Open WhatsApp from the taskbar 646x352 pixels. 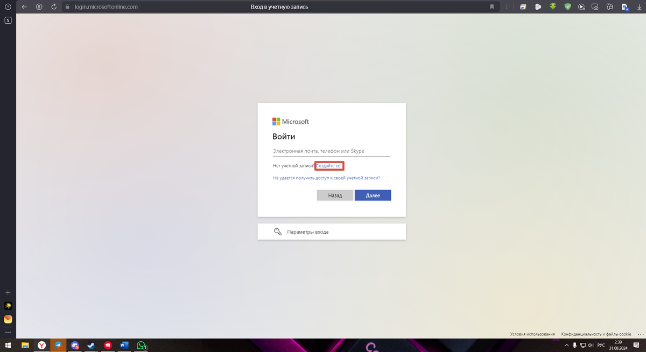point(141,345)
